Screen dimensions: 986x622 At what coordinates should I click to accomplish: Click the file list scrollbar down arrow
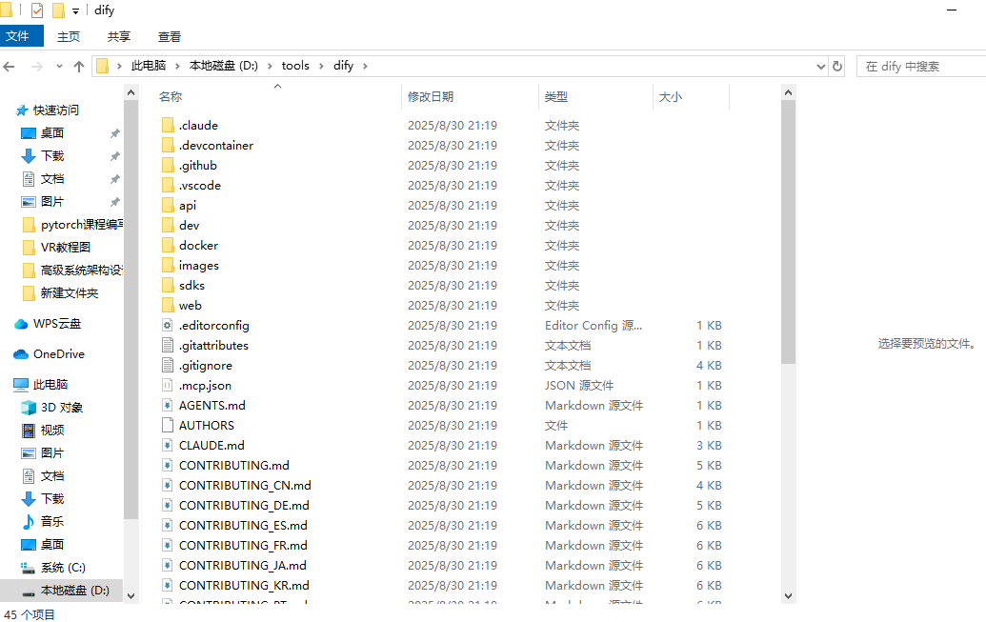[788, 596]
